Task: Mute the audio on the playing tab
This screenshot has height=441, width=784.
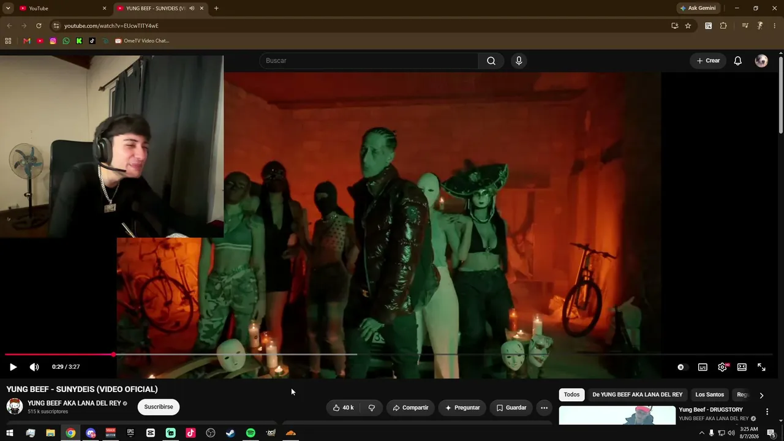Action: point(192,9)
